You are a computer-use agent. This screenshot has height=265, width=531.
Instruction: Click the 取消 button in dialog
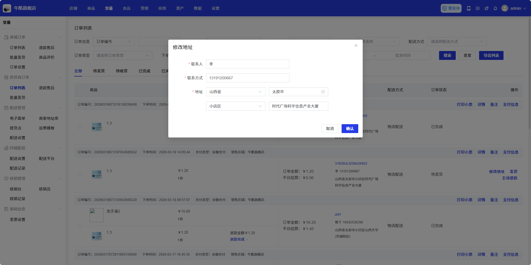point(330,129)
